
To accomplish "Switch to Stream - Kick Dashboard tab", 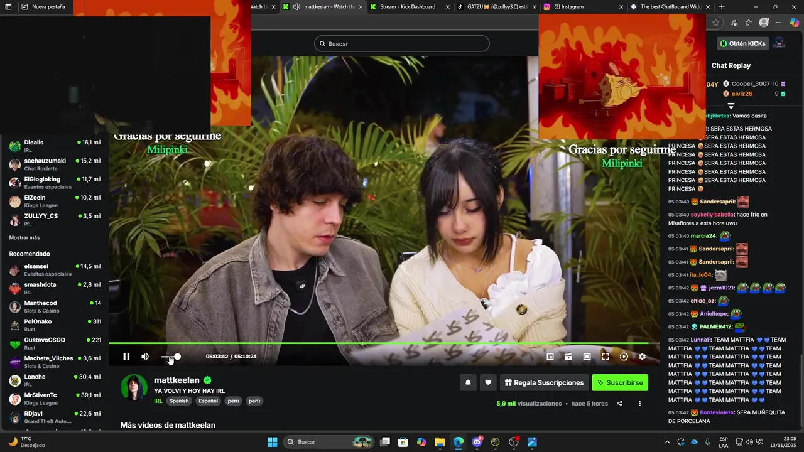I will coord(410,7).
